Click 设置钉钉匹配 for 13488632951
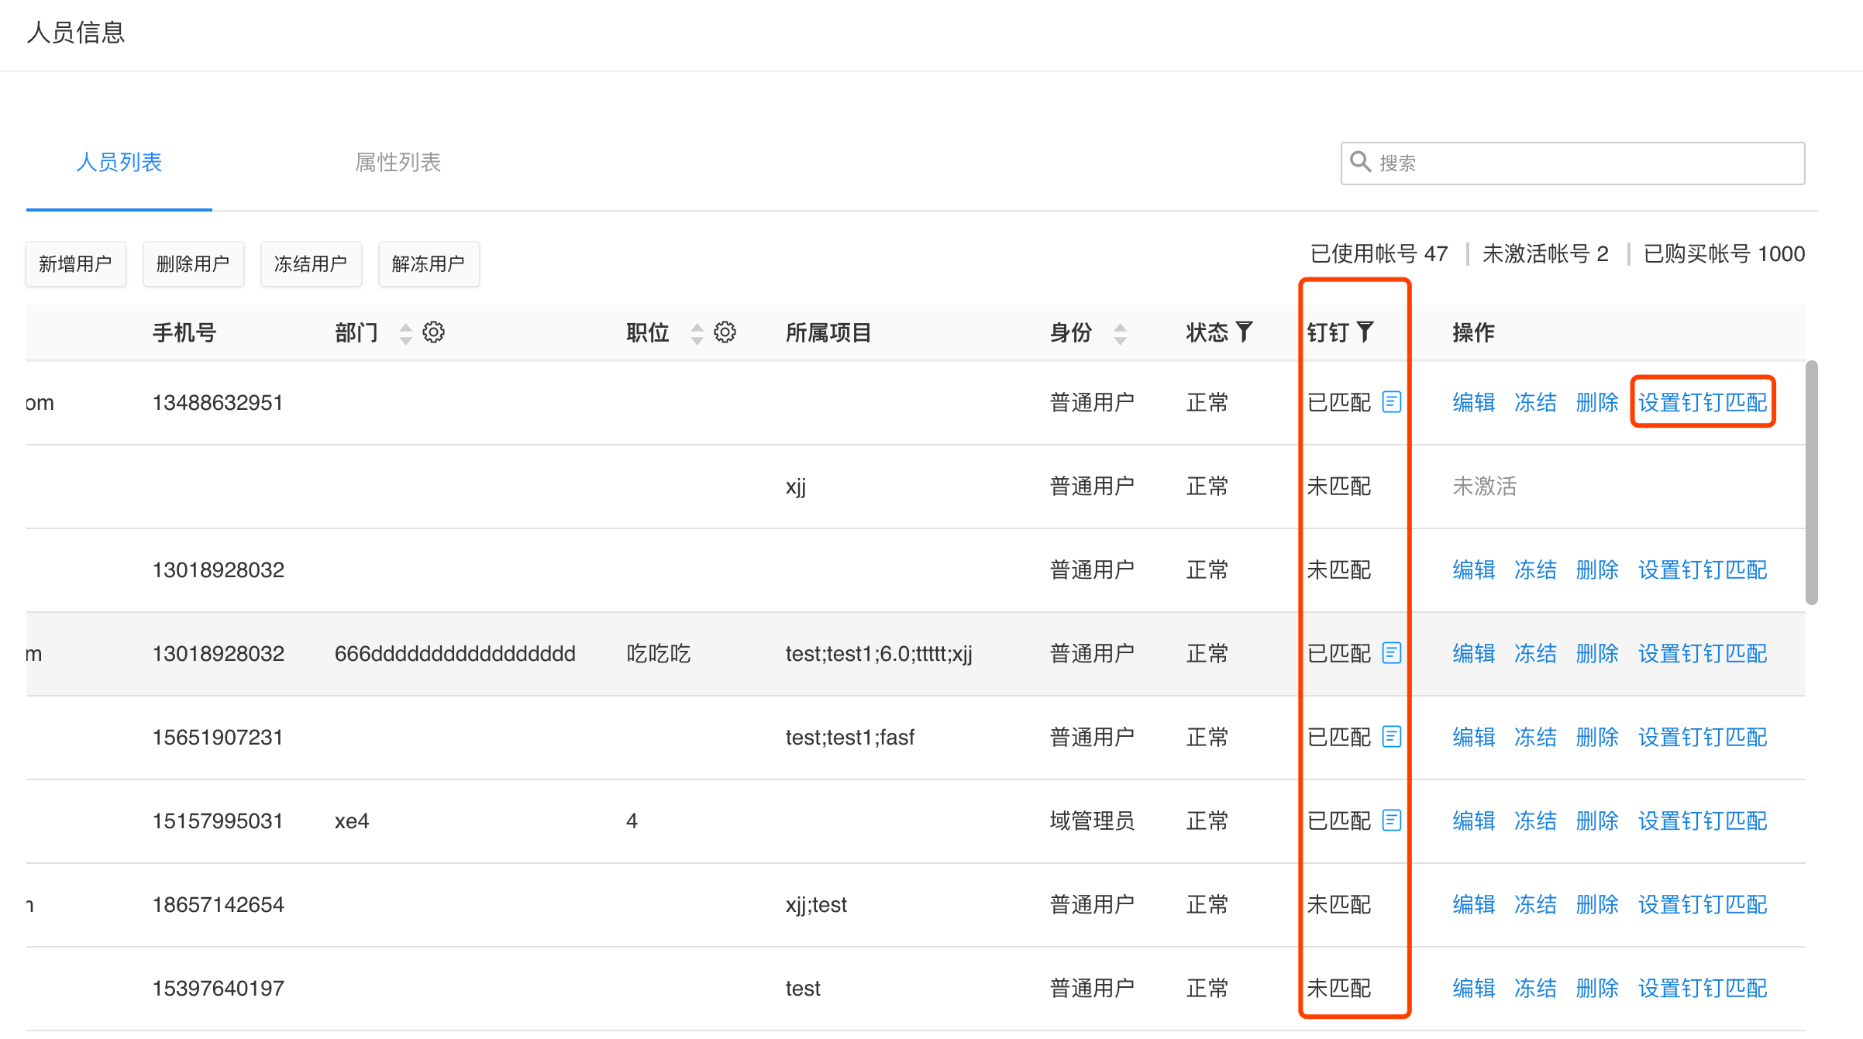 pos(1702,402)
